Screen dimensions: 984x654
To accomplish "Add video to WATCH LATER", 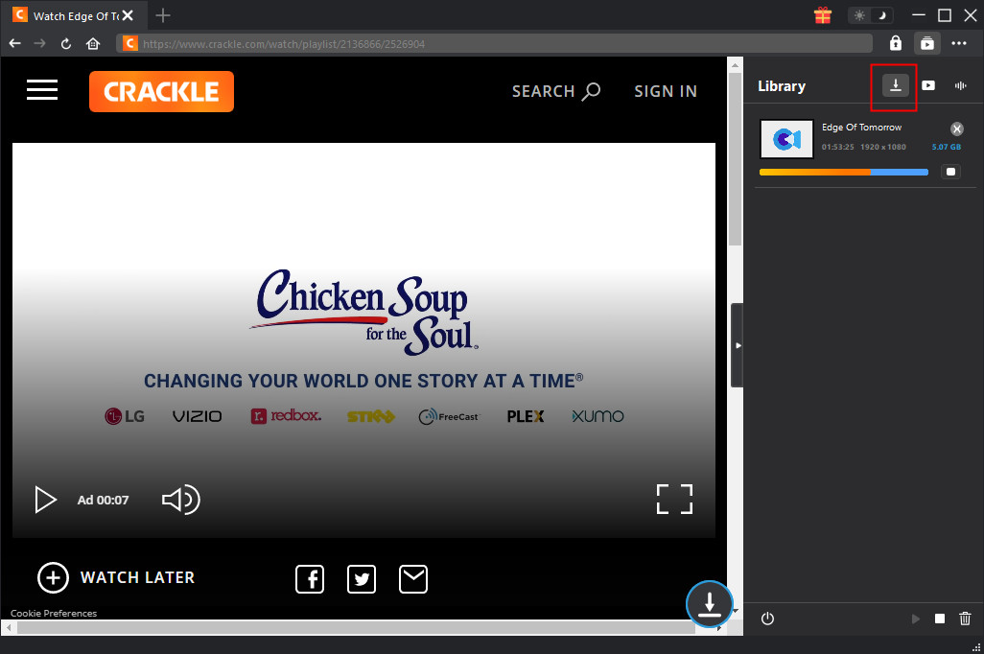I will coord(116,577).
